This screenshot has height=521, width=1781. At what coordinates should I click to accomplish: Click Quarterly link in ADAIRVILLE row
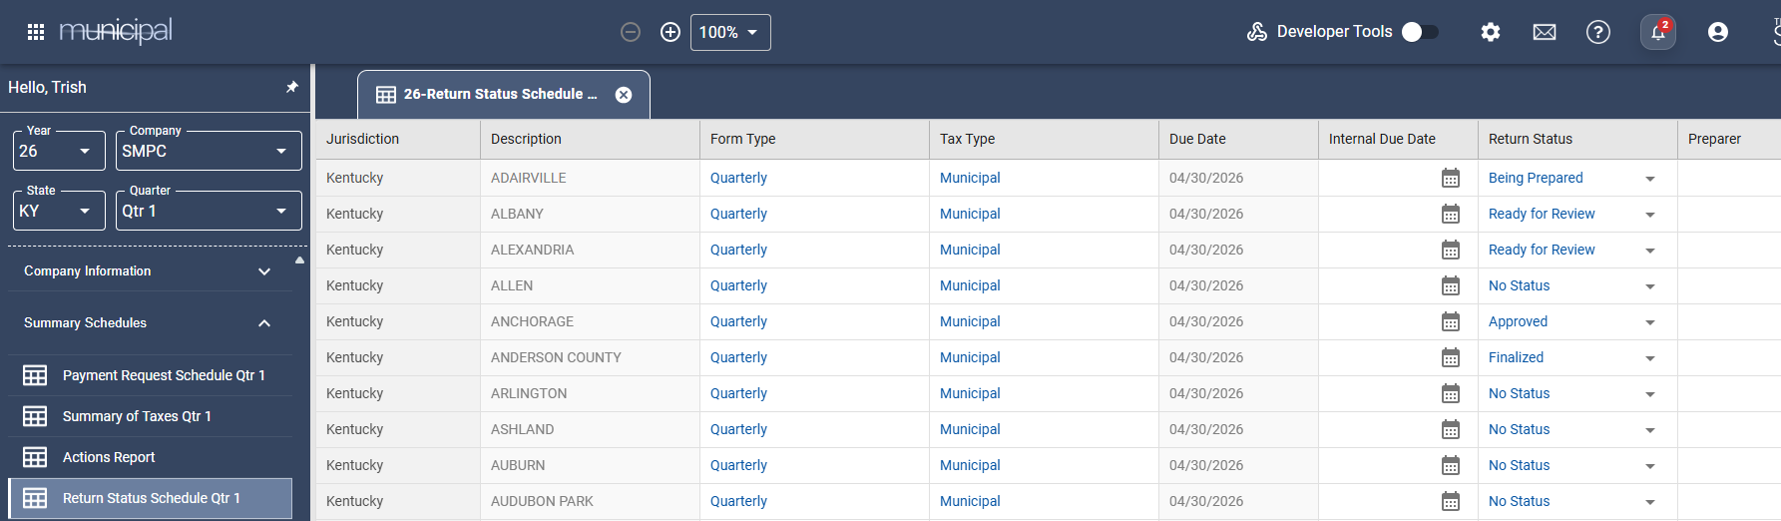738,178
